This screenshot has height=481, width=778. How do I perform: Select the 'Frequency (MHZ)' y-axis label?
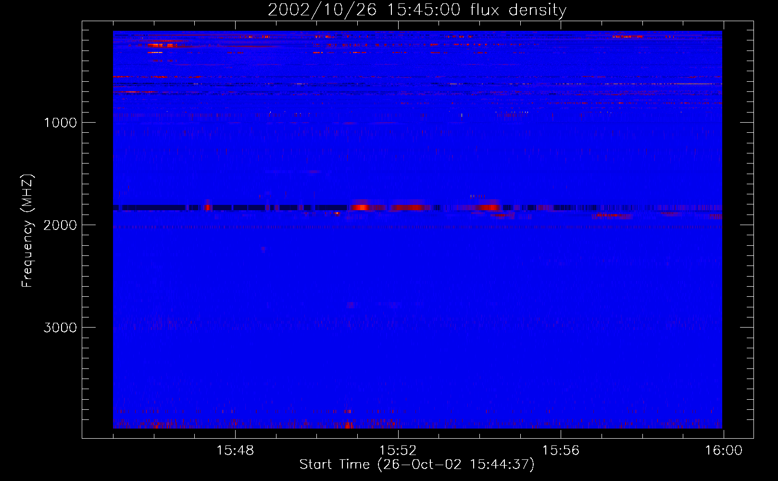pyautogui.click(x=27, y=231)
